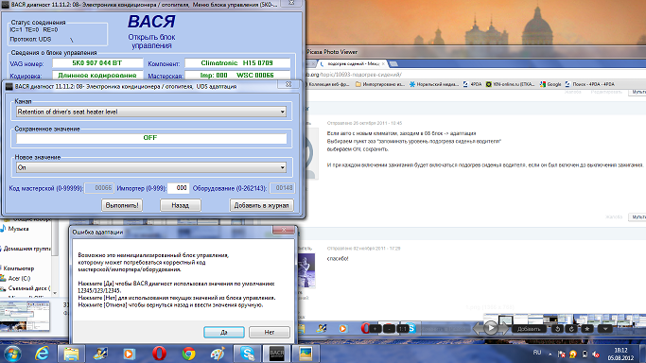The width and height of the screenshot is (646, 363).
Task: Click the RU language indicator in tray
Action: [x=537, y=353]
